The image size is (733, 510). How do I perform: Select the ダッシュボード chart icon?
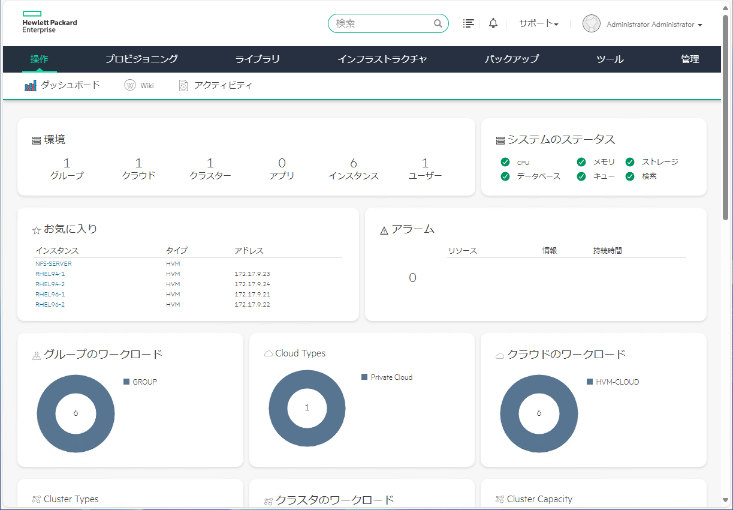30,85
